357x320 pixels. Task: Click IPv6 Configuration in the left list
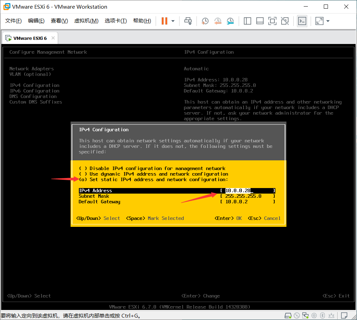[x=34, y=91]
